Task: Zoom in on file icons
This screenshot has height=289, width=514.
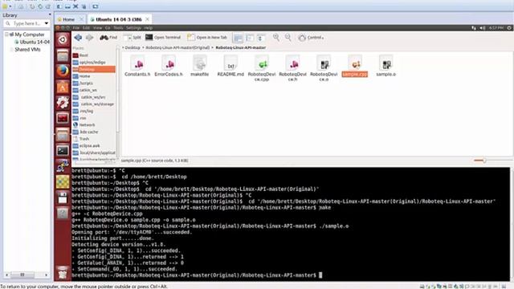Action: [276, 38]
